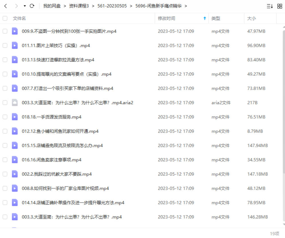
Task: Click video icon of 011.11.图片上架技巧 file
Action: tap(15, 45)
